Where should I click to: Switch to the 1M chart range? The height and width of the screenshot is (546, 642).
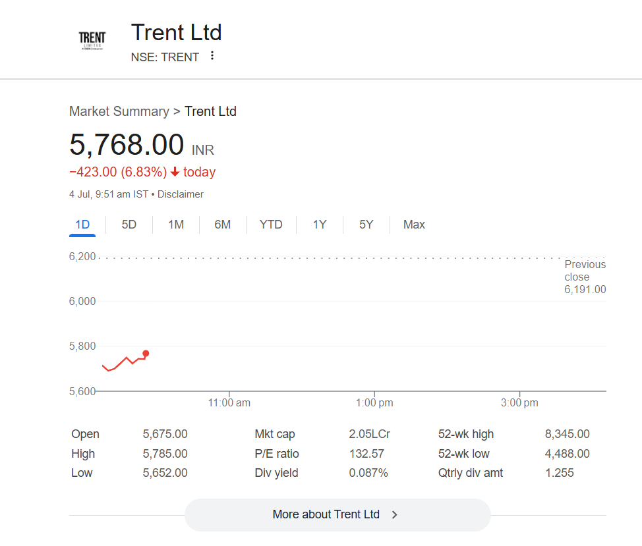[176, 225]
